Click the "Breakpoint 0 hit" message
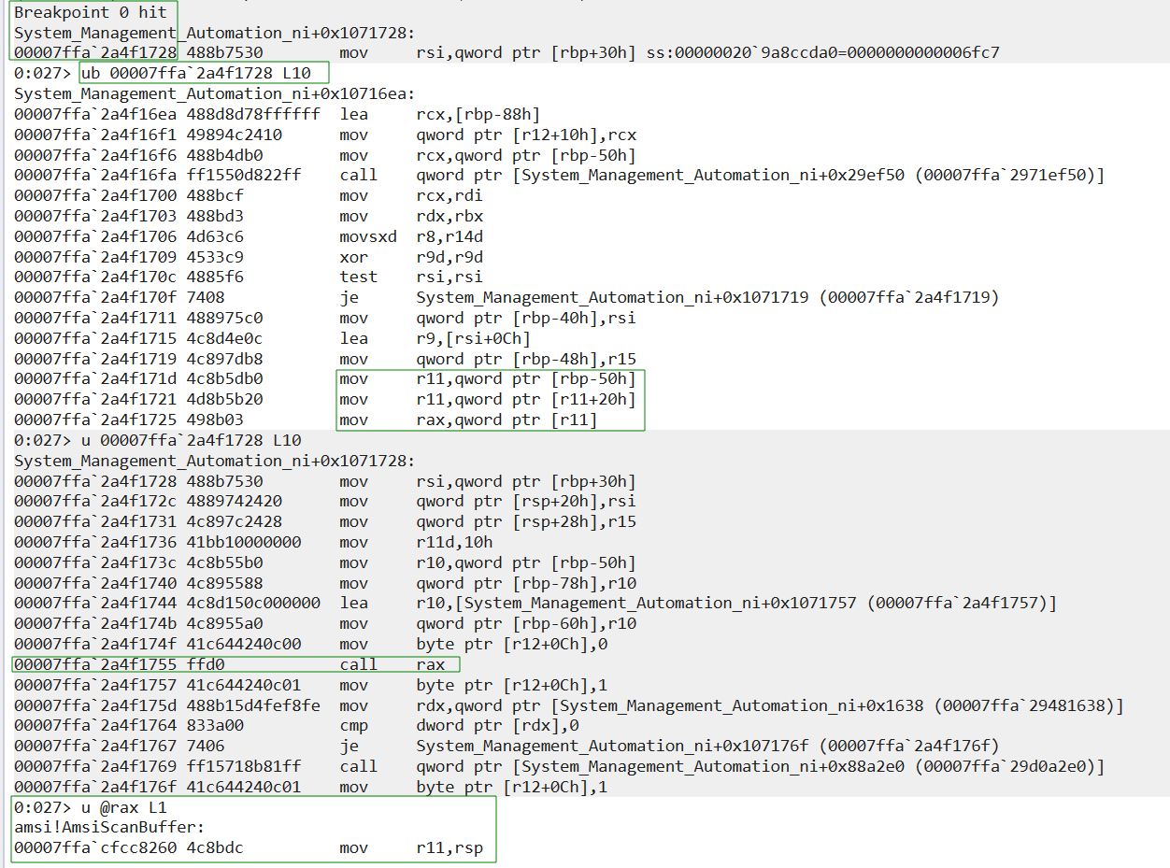 click(x=91, y=12)
